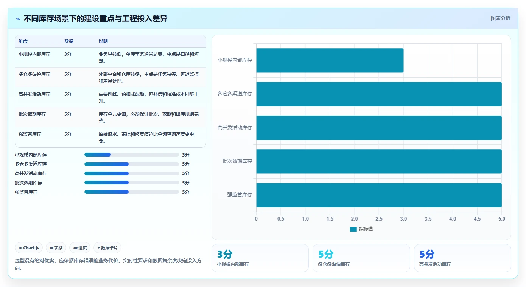
Task: Click the 数据 column header
Action: click(x=69, y=41)
